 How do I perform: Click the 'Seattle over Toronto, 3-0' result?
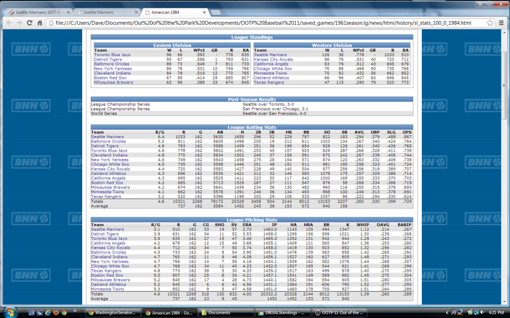[268, 104]
